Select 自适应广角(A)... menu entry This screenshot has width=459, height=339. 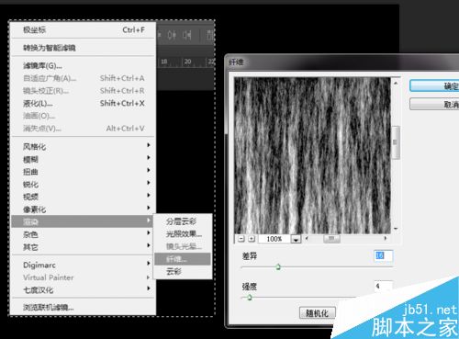tap(84, 78)
